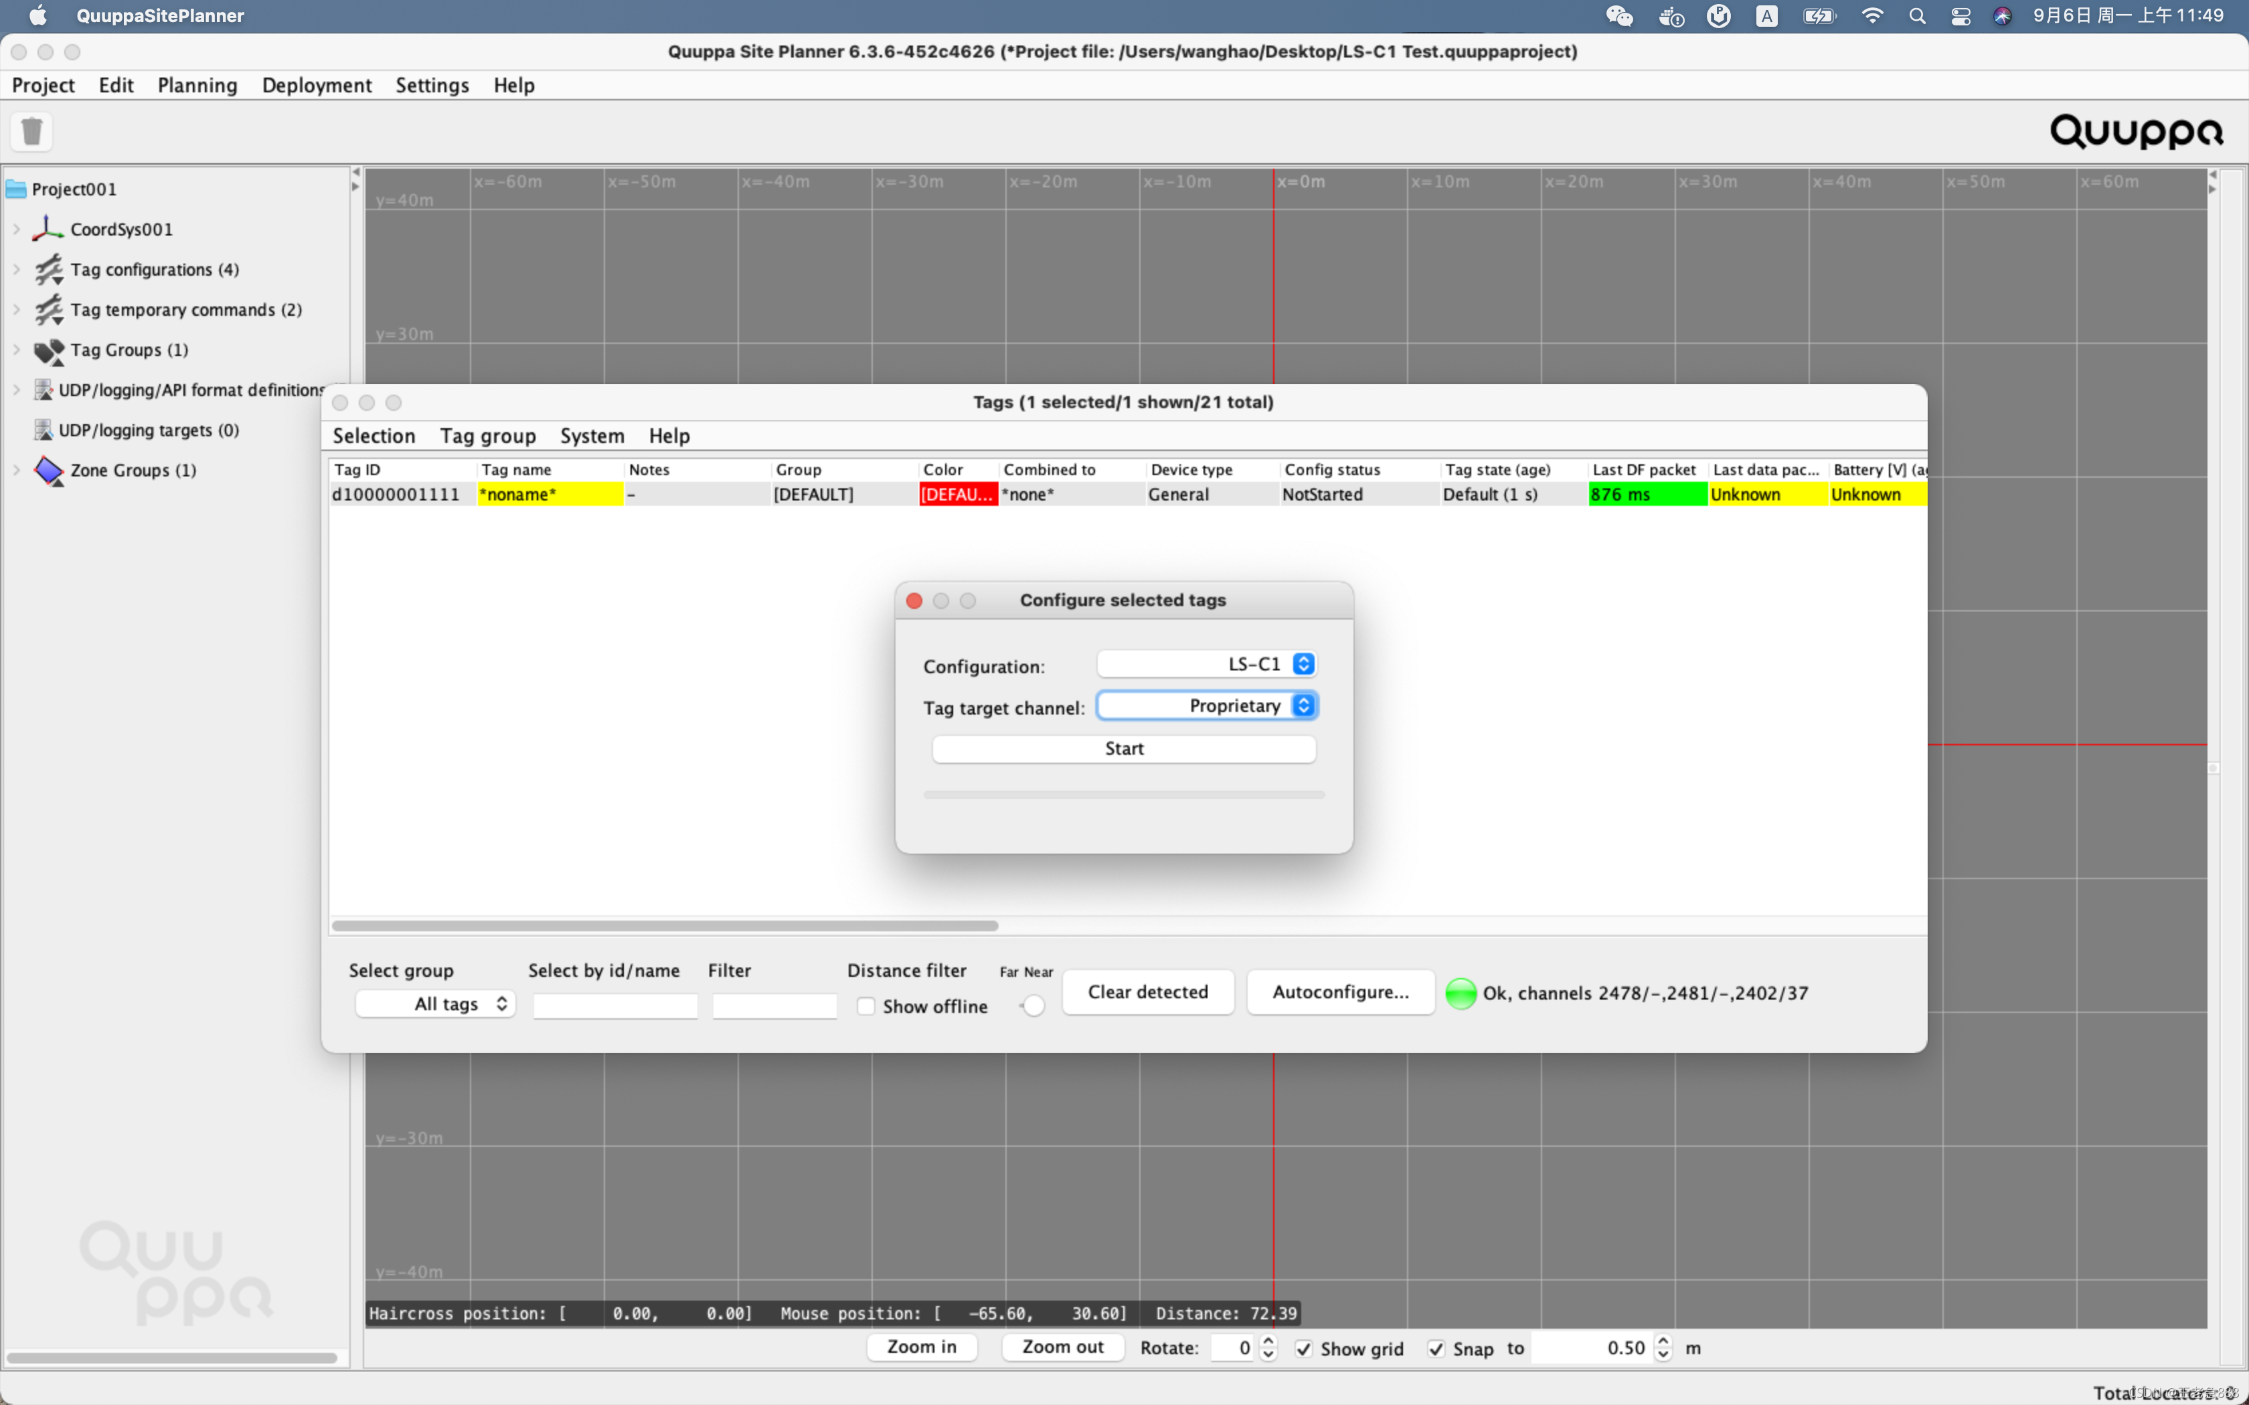Expand the Tag temporary commands node

coord(17,309)
